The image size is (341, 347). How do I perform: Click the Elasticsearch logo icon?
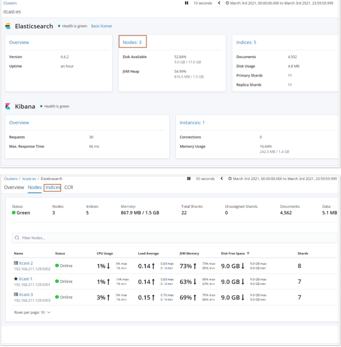pos(8,26)
